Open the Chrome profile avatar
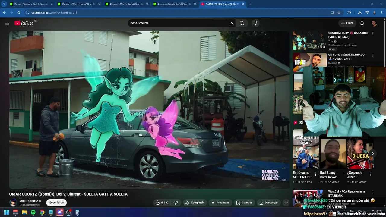 [374, 13]
